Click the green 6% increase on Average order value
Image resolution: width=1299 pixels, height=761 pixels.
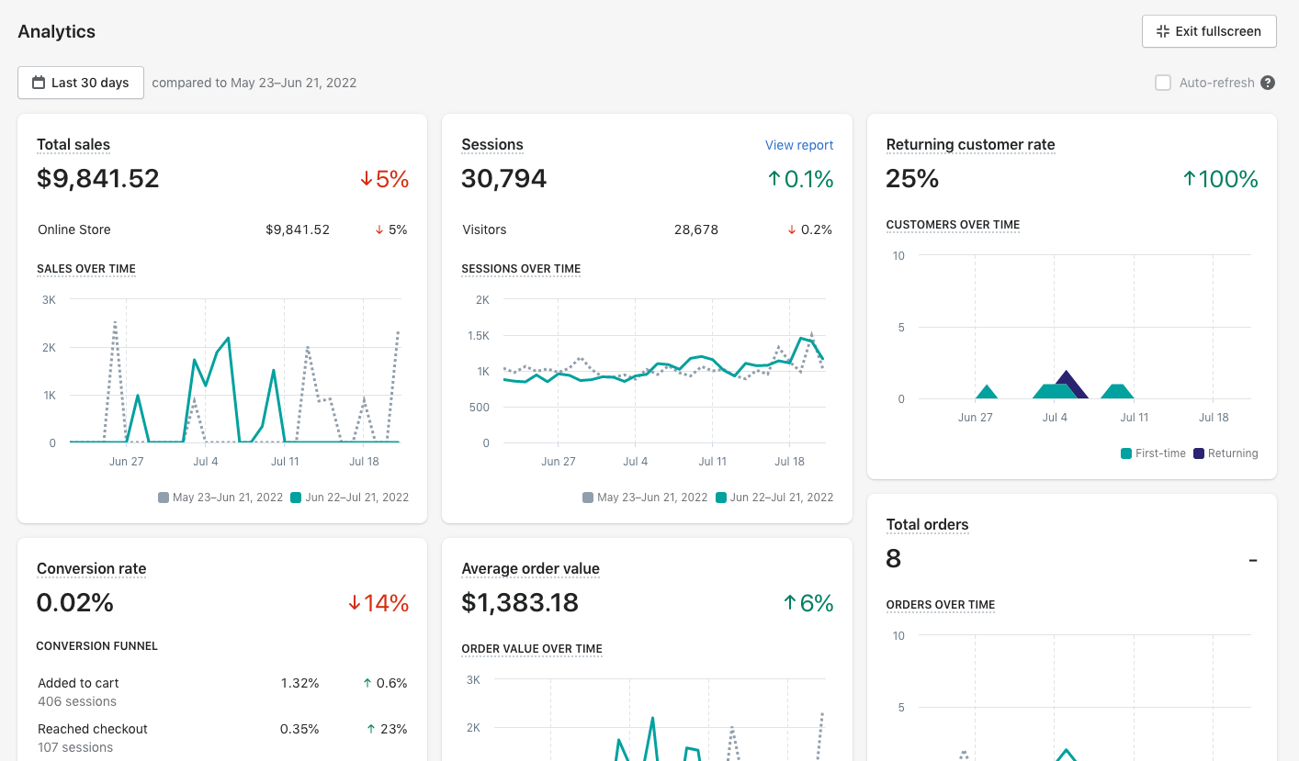808,603
